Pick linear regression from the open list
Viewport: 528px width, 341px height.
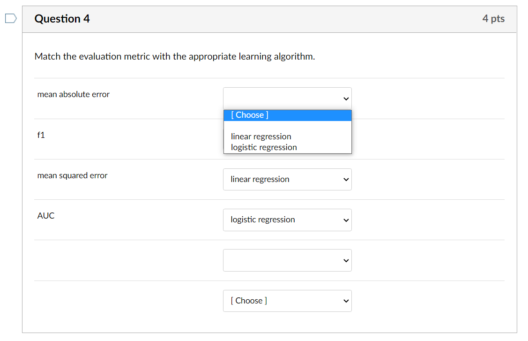pos(261,136)
